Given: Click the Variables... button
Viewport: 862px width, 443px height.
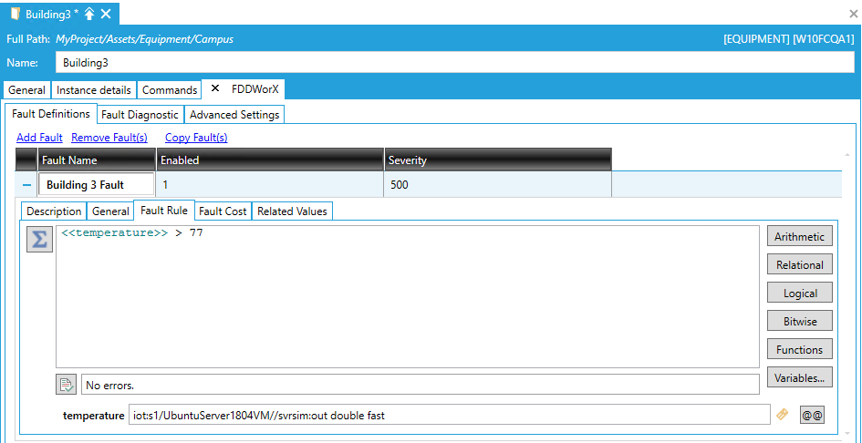Looking at the screenshot, I should 799,378.
